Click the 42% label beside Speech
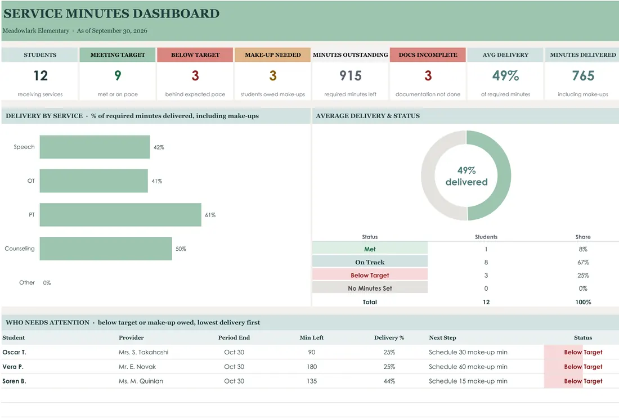 (159, 147)
